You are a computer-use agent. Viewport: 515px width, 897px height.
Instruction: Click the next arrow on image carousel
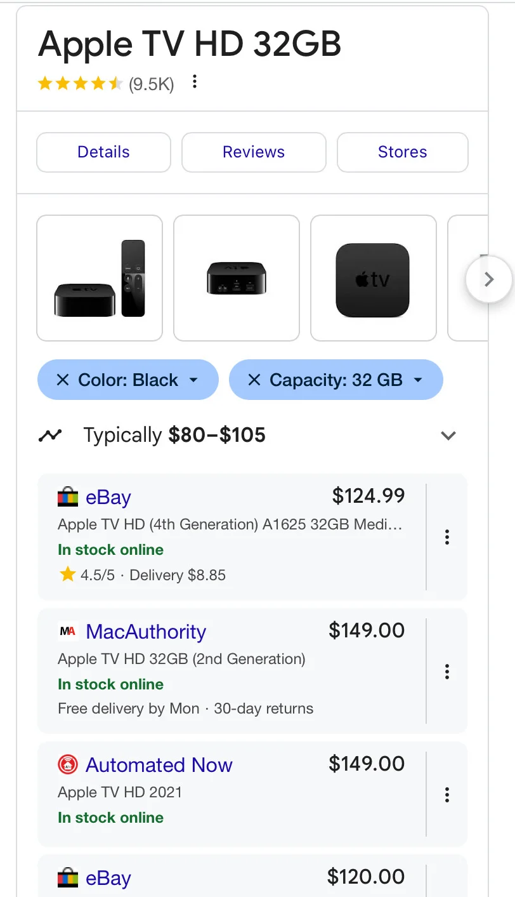(488, 279)
